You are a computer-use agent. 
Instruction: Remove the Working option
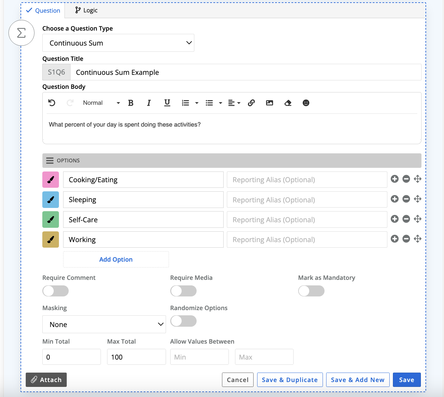406,239
